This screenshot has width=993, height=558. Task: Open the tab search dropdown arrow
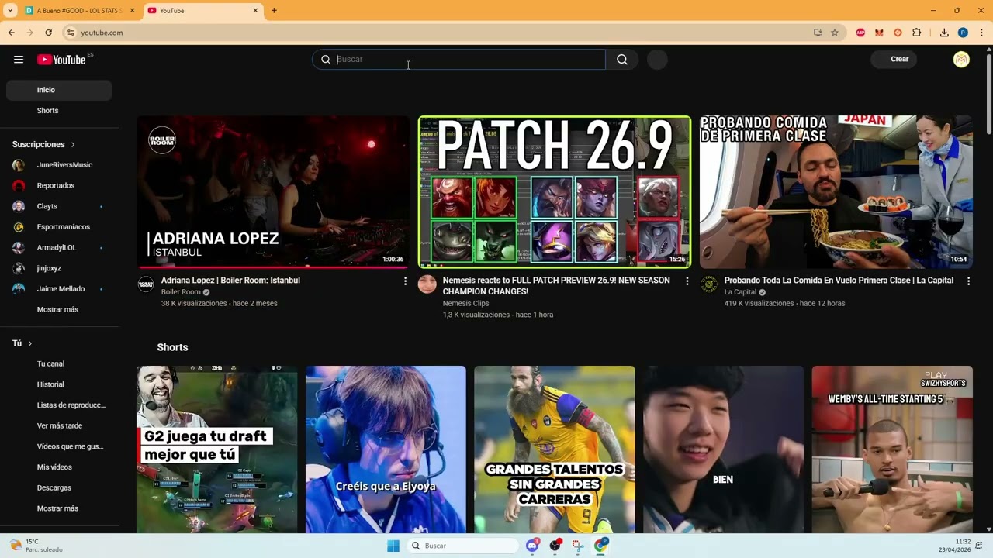tap(10, 11)
